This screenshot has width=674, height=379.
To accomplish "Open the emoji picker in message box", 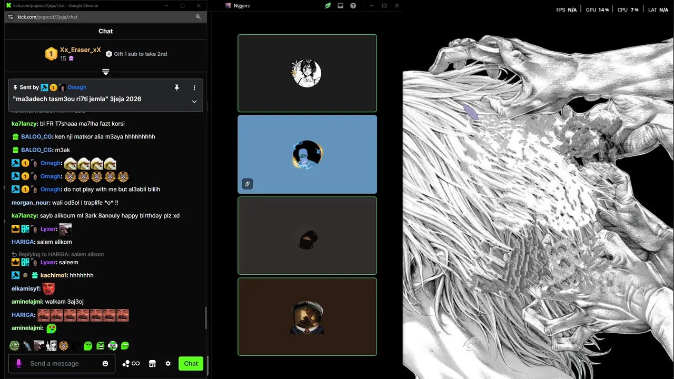I will click(105, 364).
